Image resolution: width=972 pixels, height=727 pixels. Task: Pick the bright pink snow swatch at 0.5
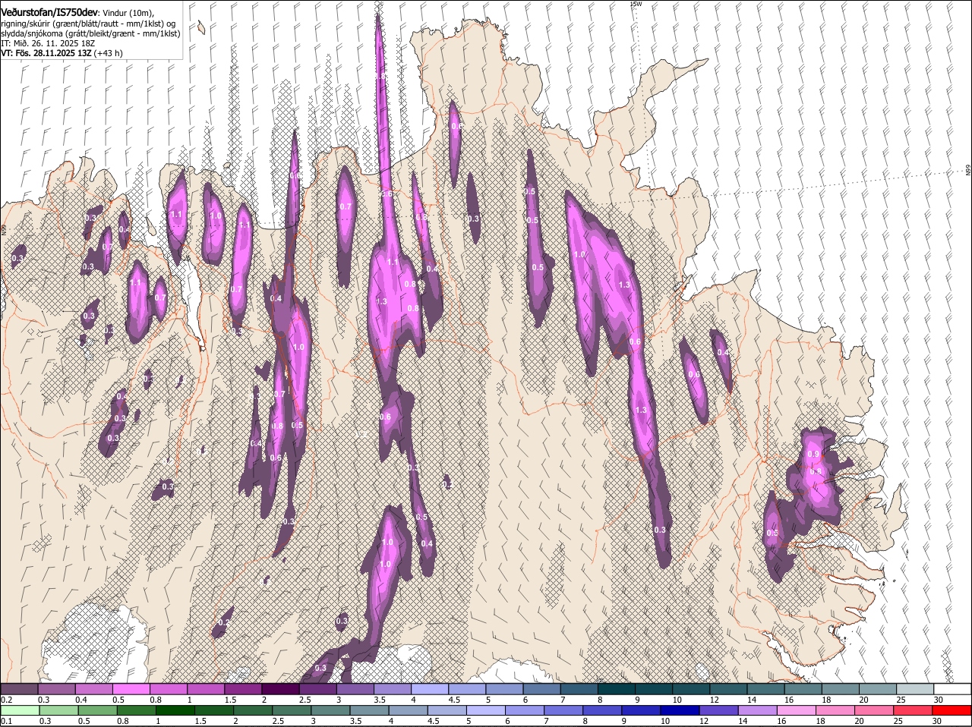(131, 689)
